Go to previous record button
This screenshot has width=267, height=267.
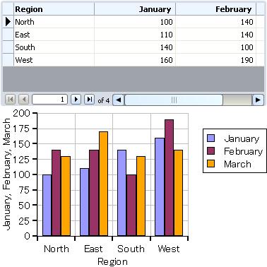coord(23,100)
